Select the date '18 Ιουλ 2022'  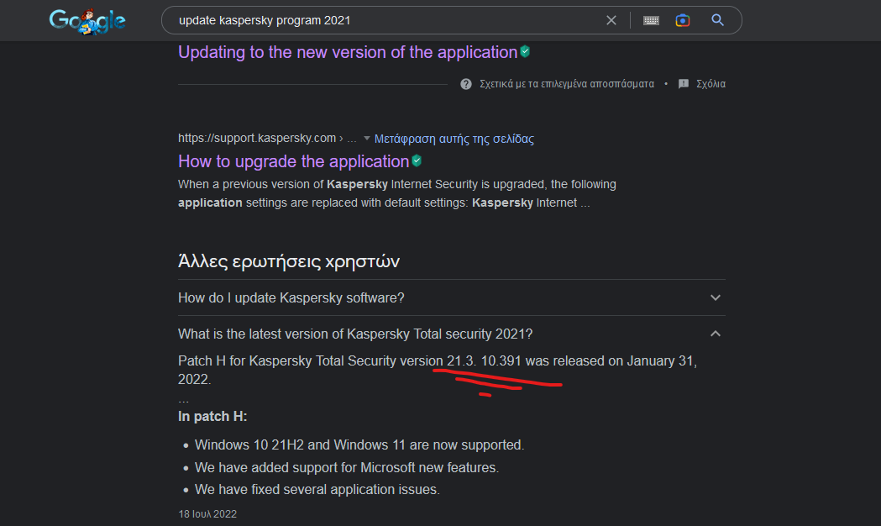(207, 514)
